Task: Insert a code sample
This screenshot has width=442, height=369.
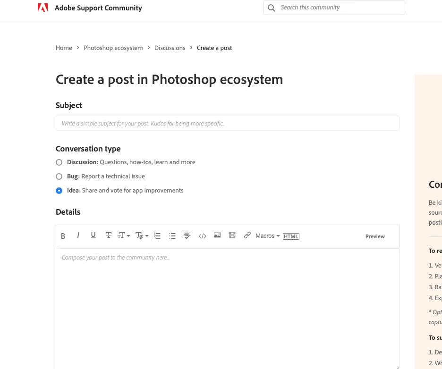Action: (203, 236)
